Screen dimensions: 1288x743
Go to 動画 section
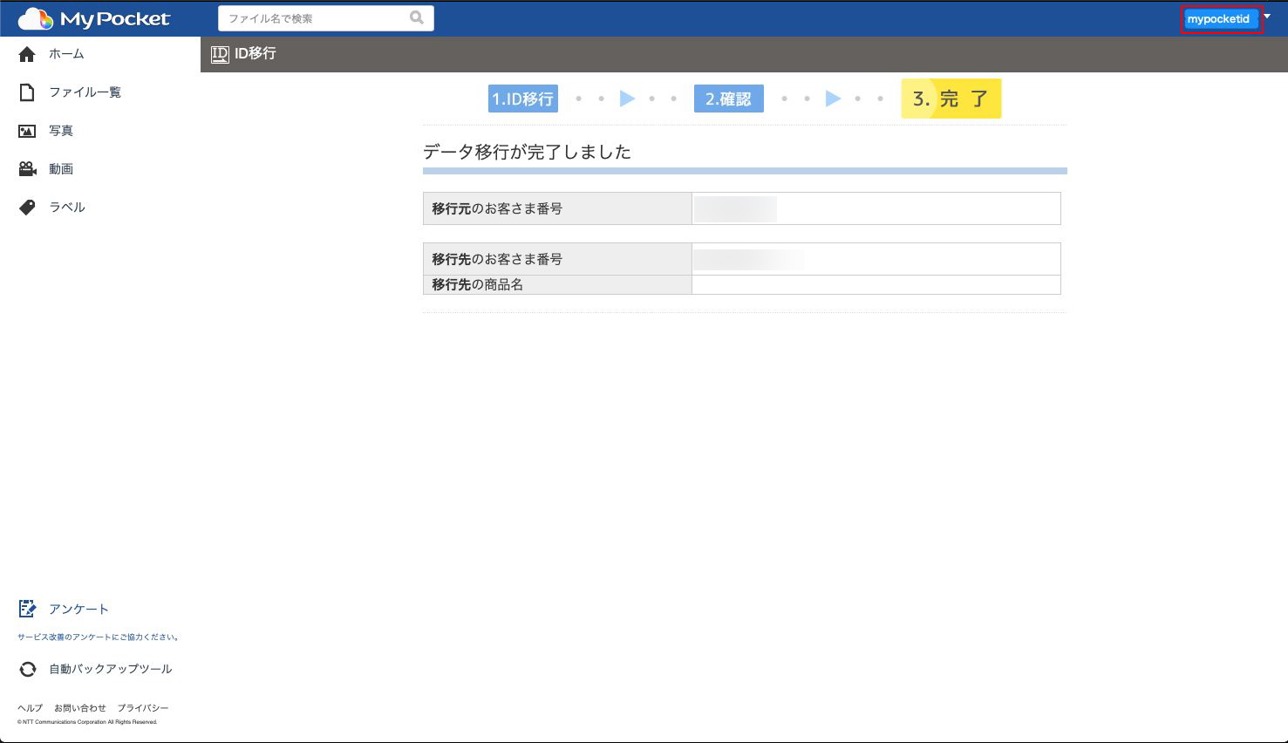click(61, 169)
